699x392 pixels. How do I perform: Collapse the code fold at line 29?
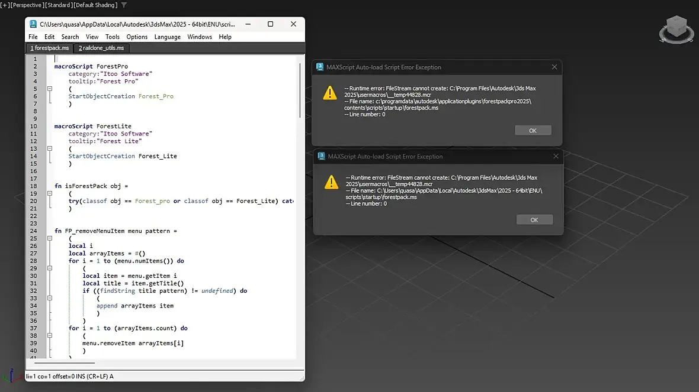pyautogui.click(x=50, y=268)
